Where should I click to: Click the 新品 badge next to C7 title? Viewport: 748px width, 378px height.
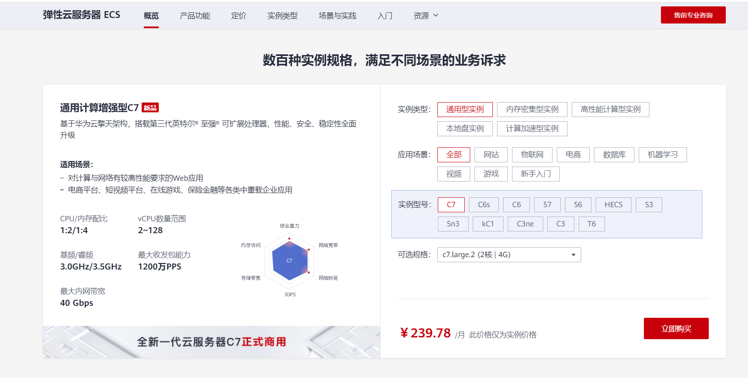coord(150,108)
